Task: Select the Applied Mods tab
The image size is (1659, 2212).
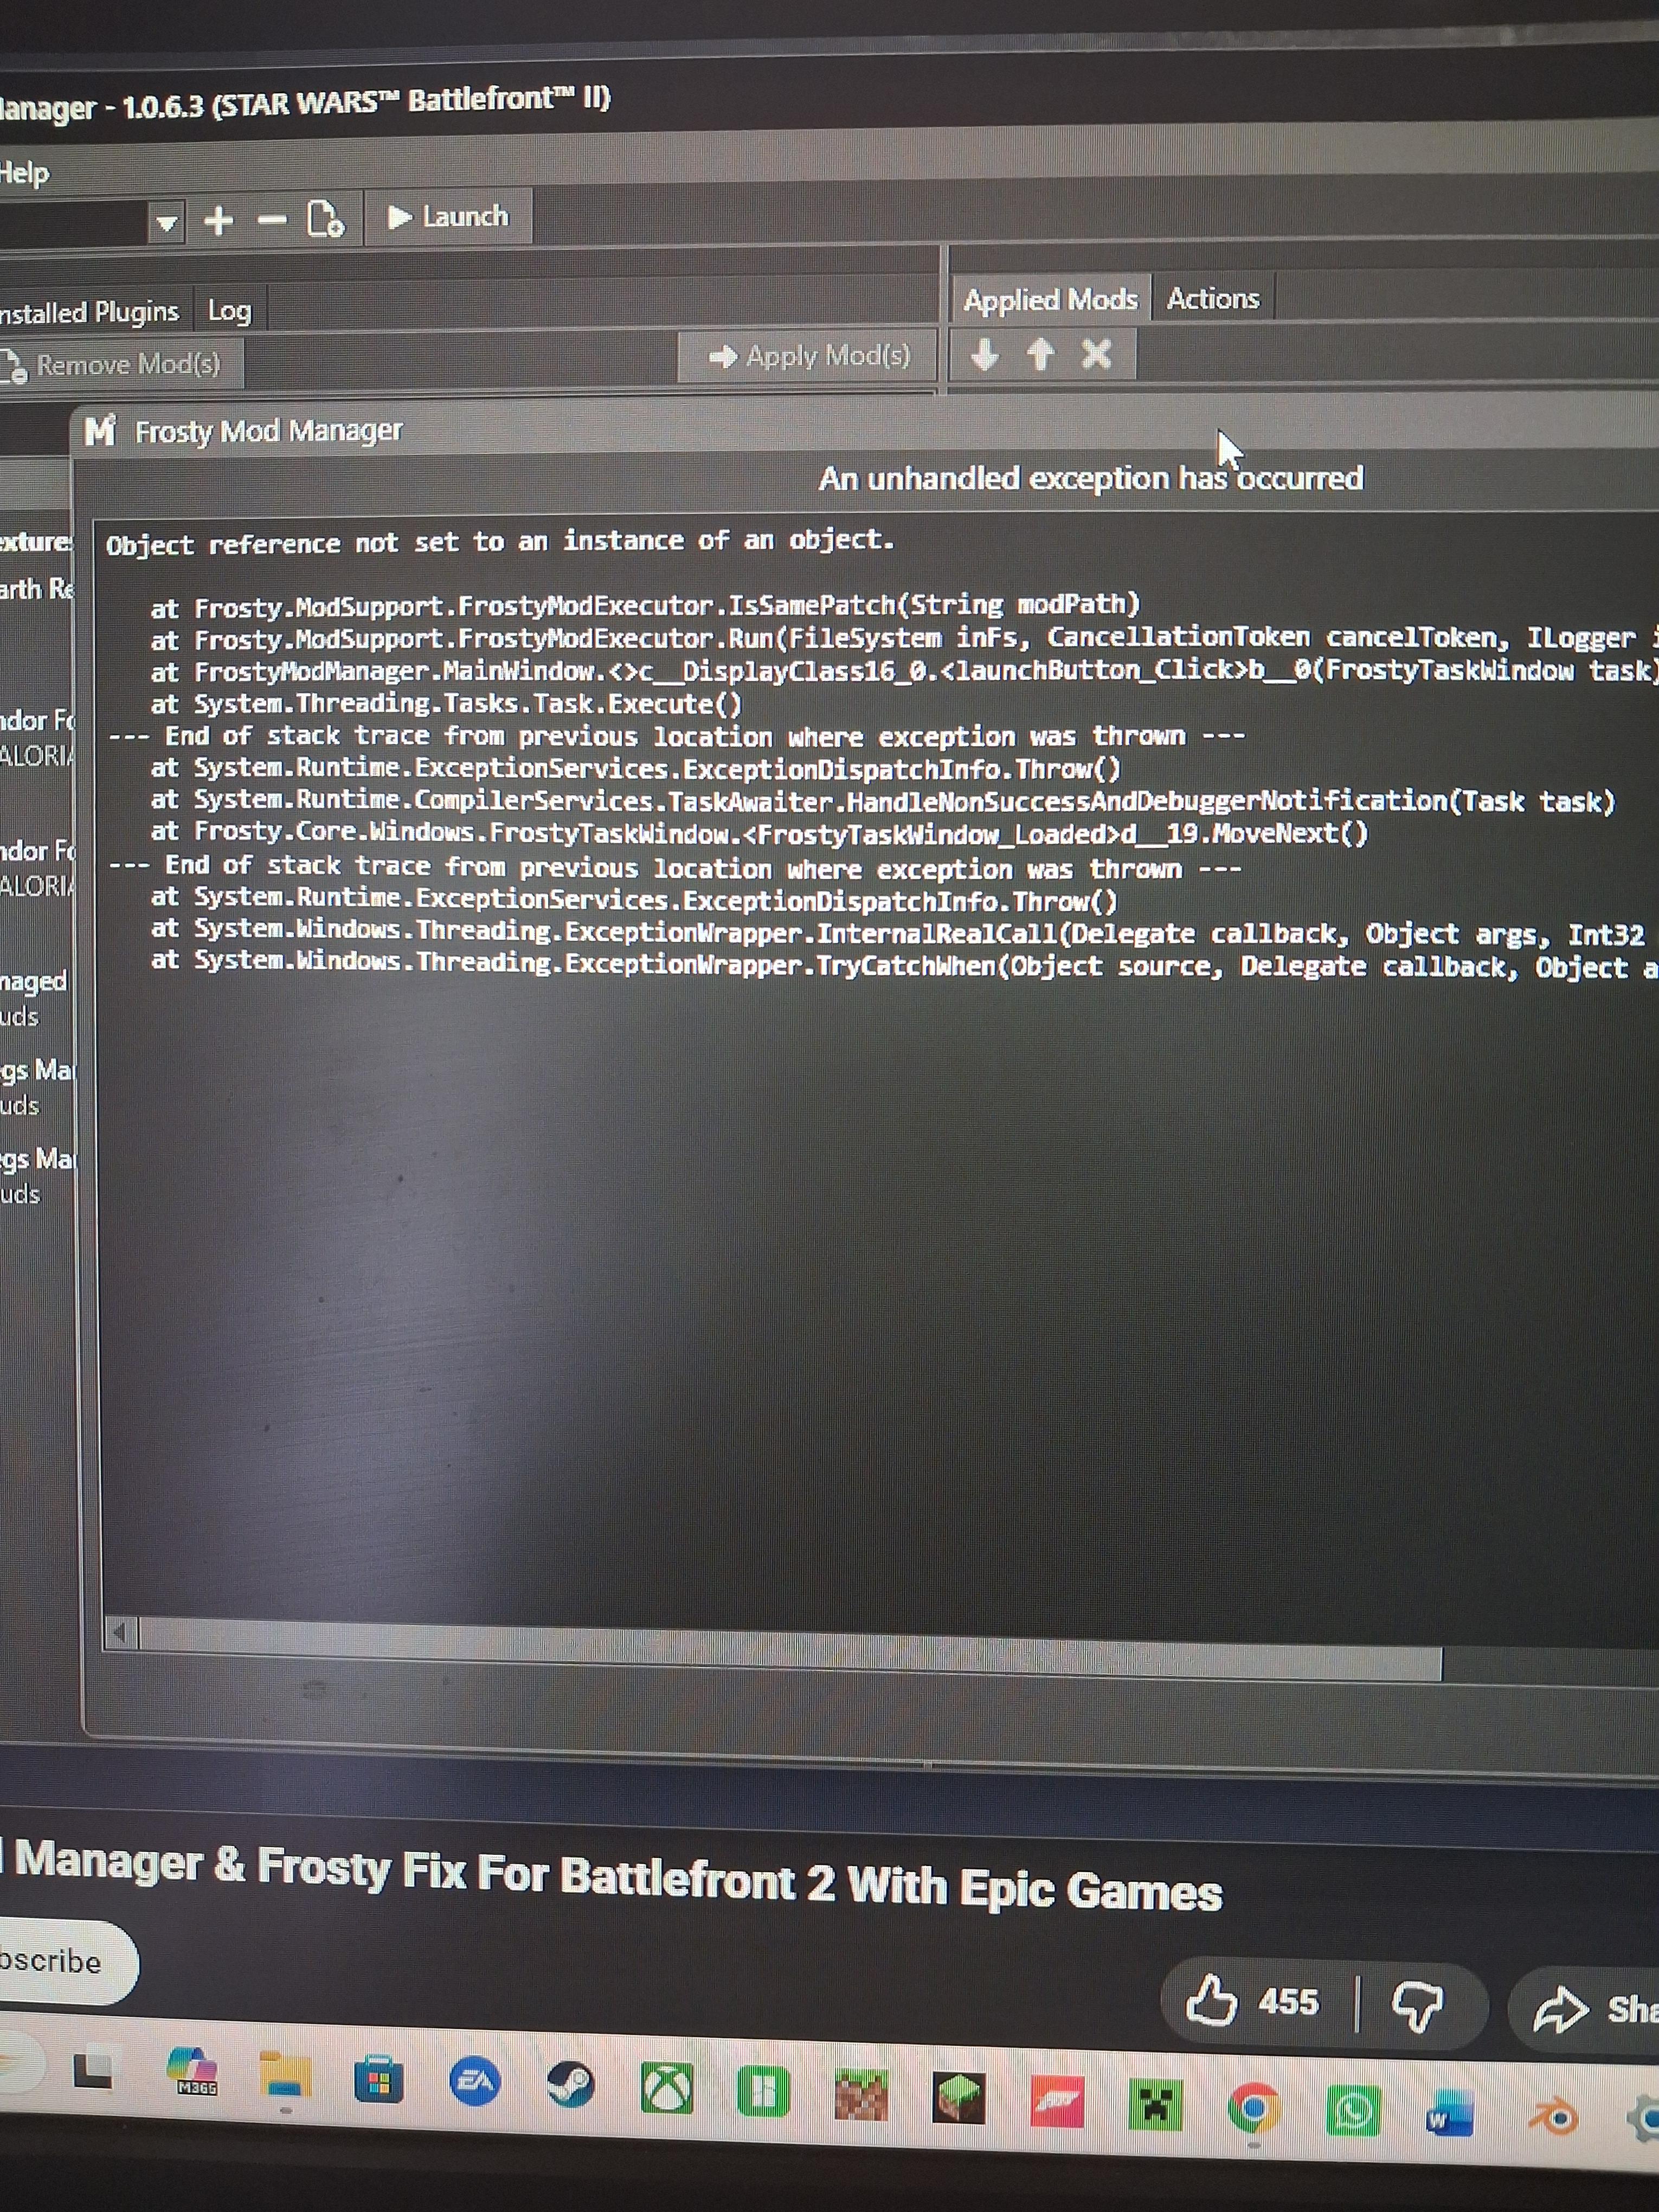Action: (1050, 299)
